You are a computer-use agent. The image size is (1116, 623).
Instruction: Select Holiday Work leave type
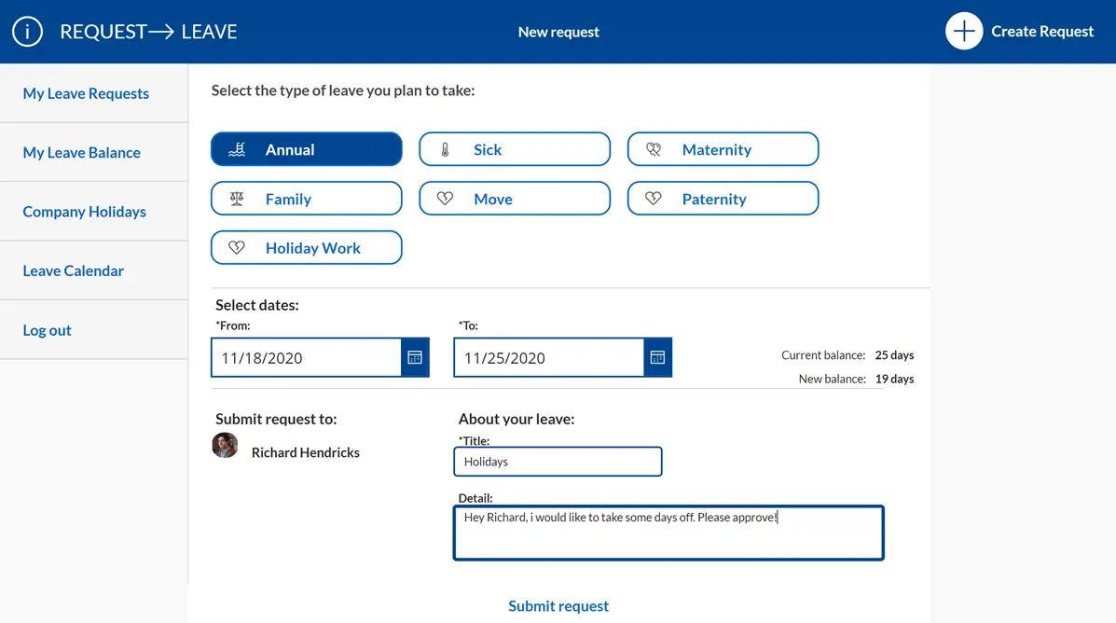(307, 248)
